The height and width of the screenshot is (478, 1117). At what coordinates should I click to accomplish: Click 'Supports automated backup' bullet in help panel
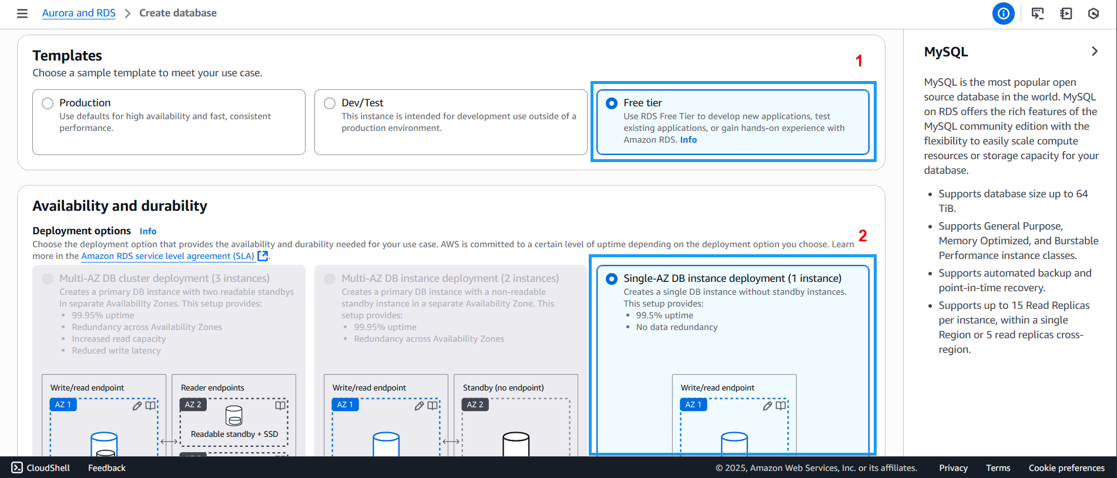coord(1015,280)
